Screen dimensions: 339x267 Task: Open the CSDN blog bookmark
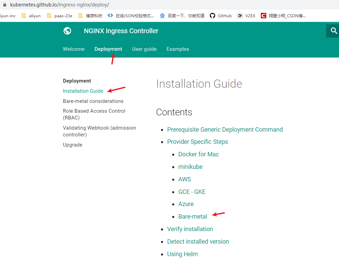click(283, 16)
